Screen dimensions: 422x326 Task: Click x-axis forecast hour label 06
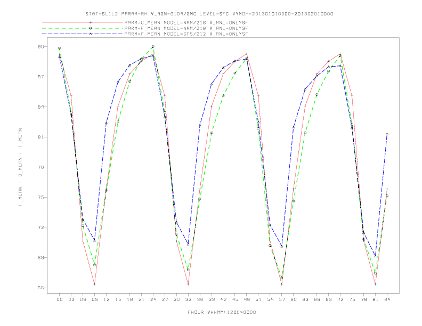pyautogui.click(x=83, y=299)
